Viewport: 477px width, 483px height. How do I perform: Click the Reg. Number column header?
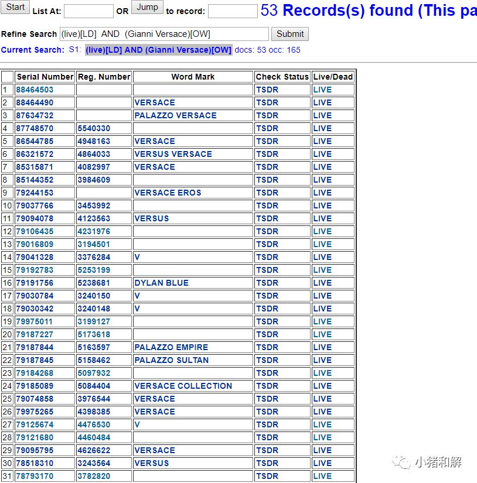pyautogui.click(x=104, y=77)
